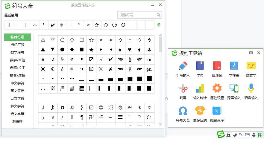The height and width of the screenshot is (142, 264).
Task: Insert the solid black diamond symbol in second row
Action: pos(72,50)
